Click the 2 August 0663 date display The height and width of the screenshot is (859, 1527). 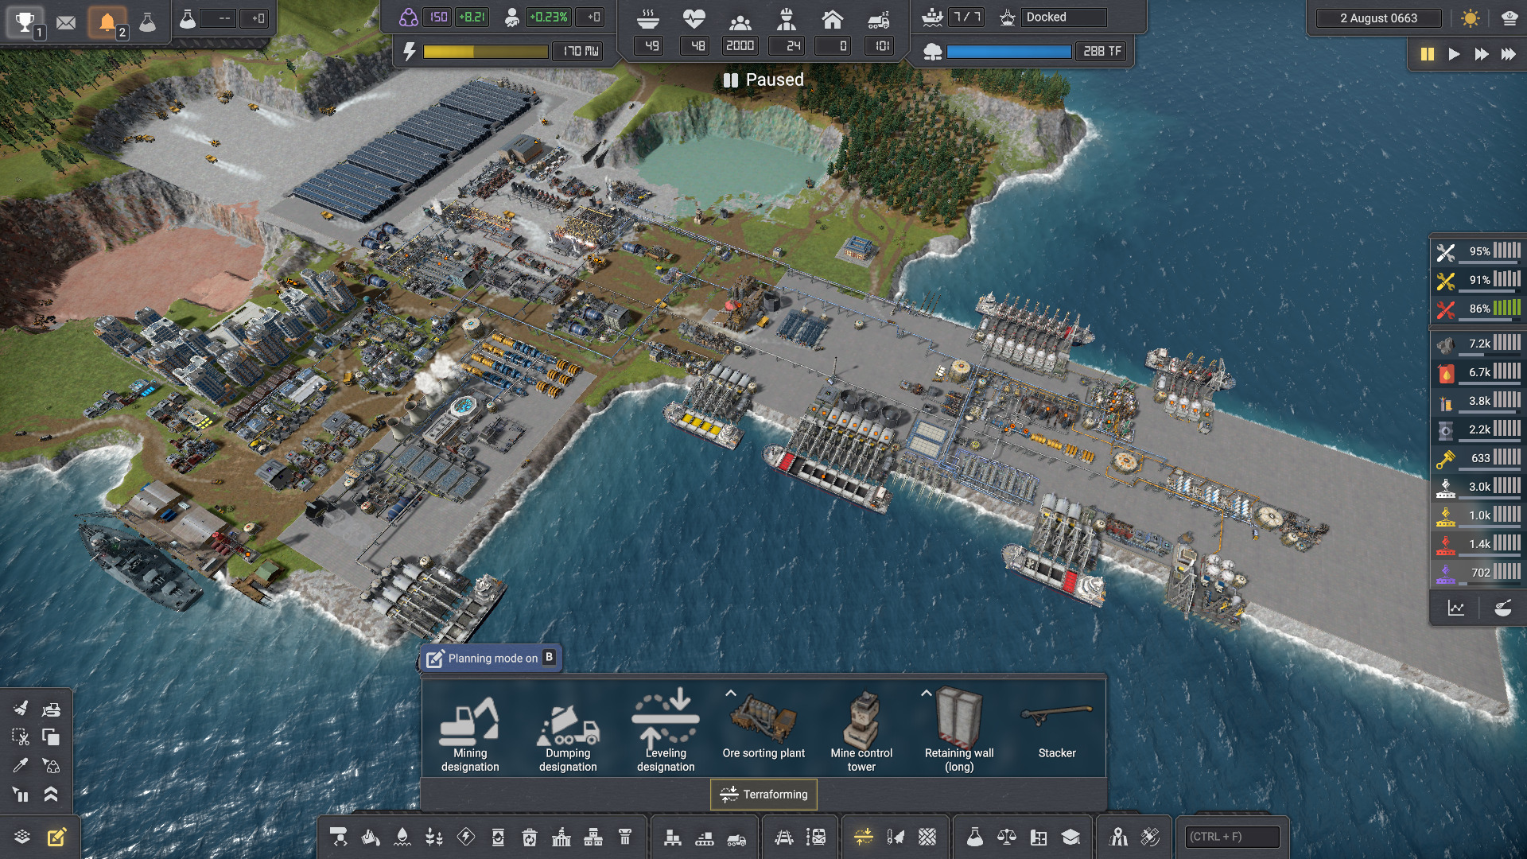(1378, 18)
